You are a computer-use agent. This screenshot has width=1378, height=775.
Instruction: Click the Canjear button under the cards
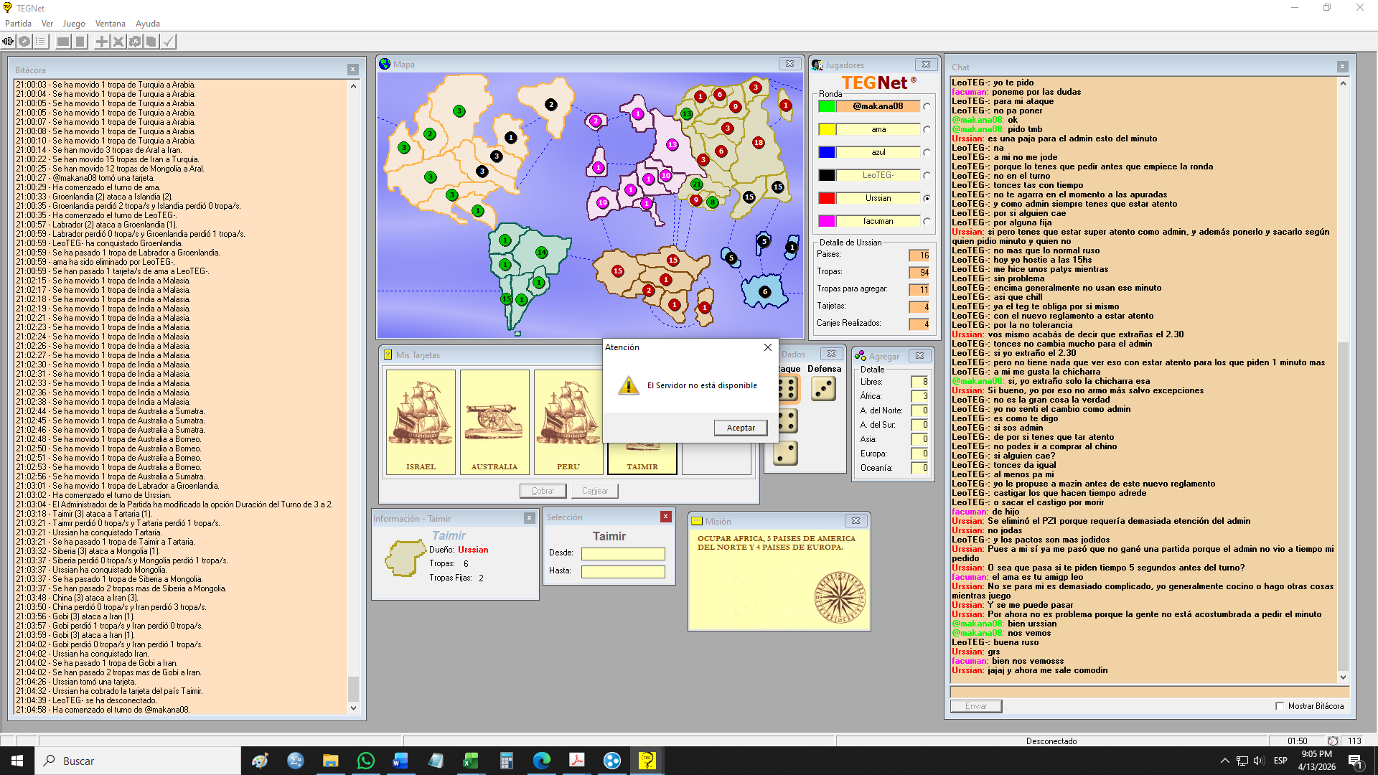tap(594, 491)
